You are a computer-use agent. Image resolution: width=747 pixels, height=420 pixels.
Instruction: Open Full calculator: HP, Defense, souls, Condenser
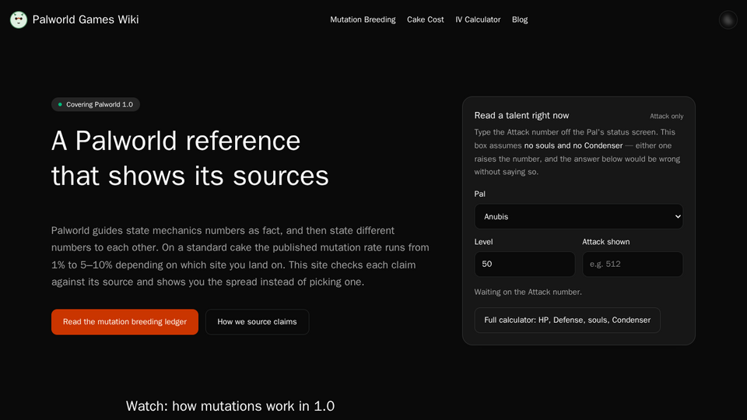[x=567, y=320]
